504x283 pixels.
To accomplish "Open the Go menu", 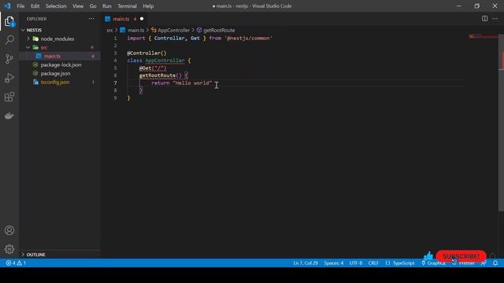I will 93,6.
